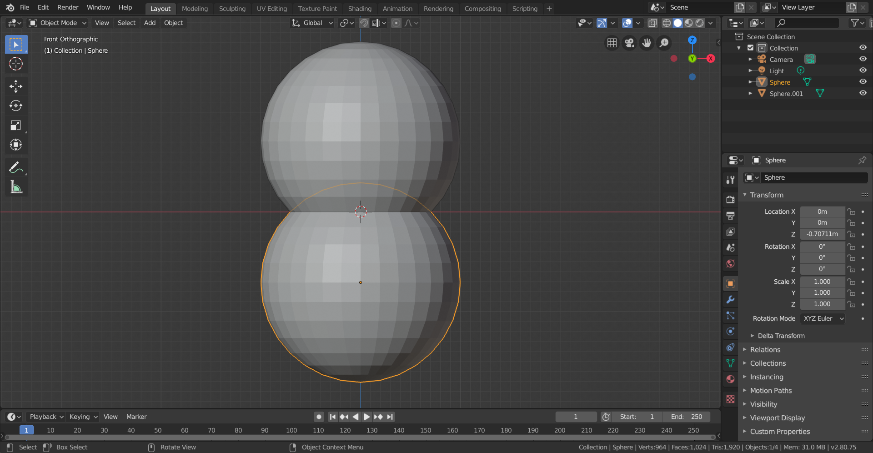
Task: Click the End frame field
Action: coord(686,417)
